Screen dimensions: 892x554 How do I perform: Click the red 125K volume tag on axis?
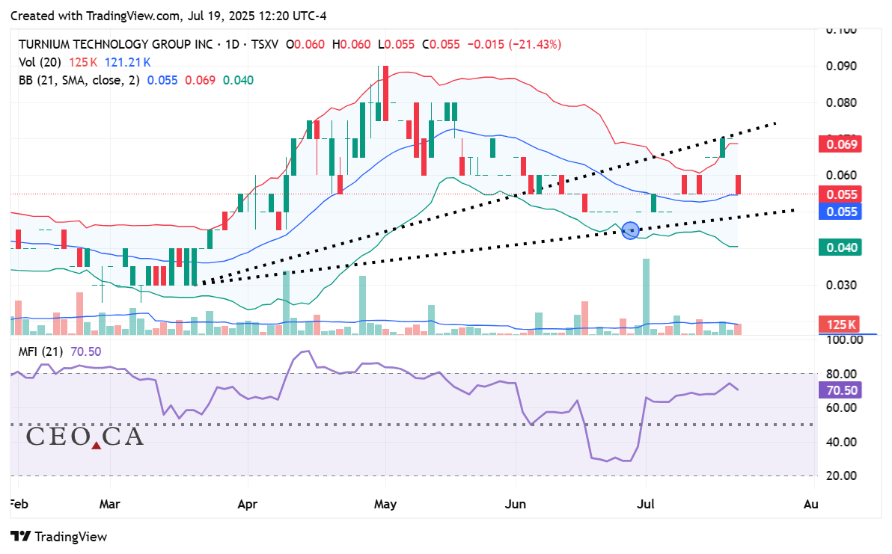click(840, 324)
